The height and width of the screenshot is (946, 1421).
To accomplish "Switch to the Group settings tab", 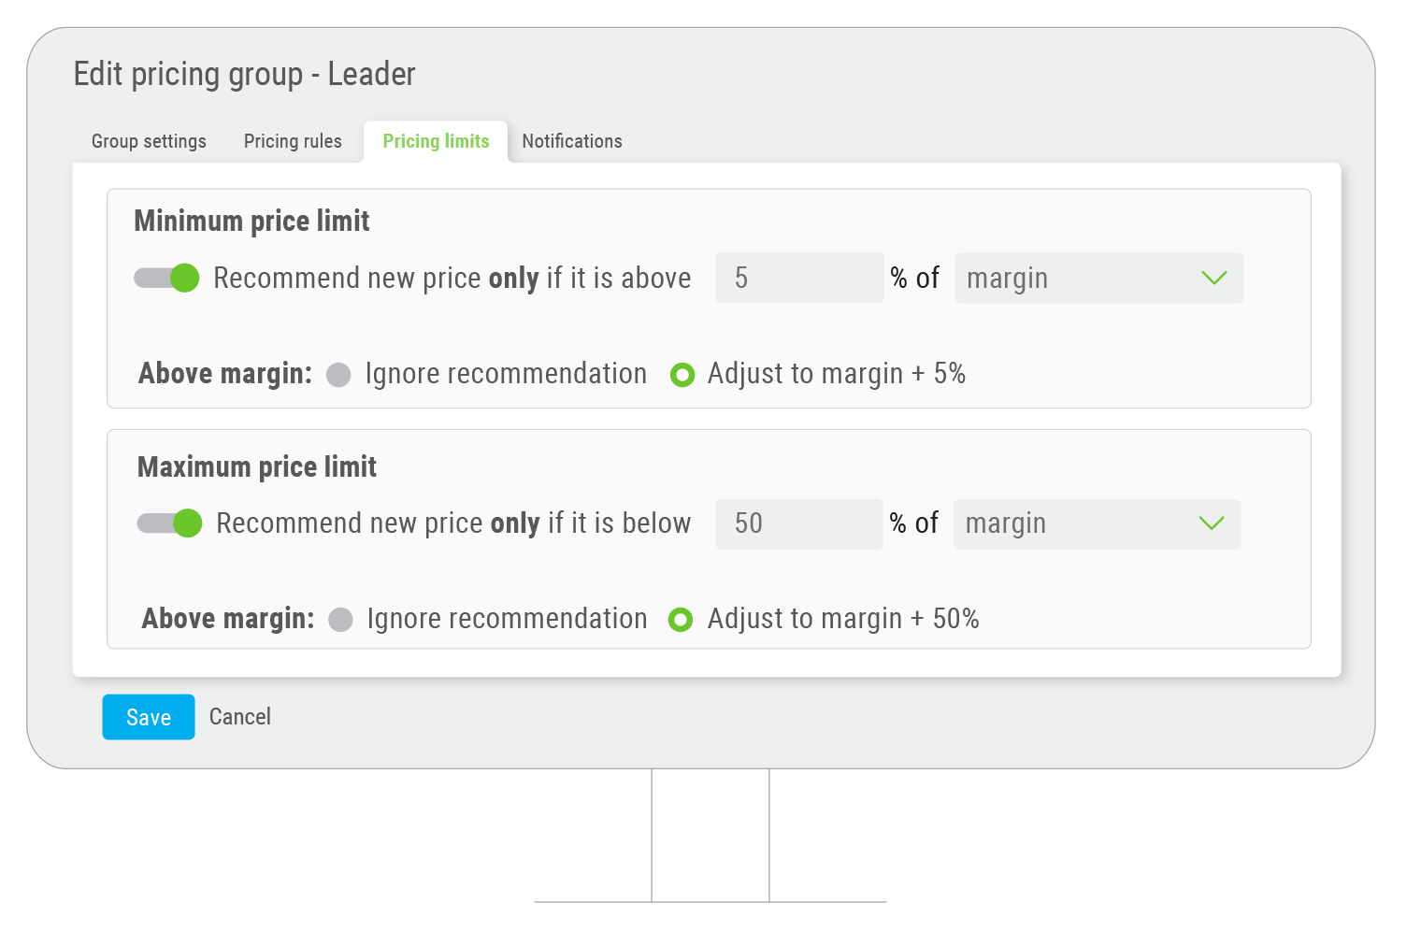I will click(x=149, y=141).
